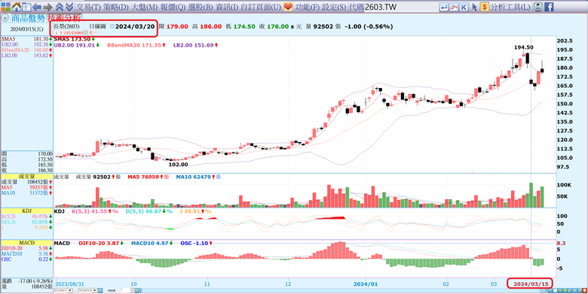Screen dimensions: 588x294
Task: Click the 成交量 panel header
Action: pyautogui.click(x=27, y=177)
